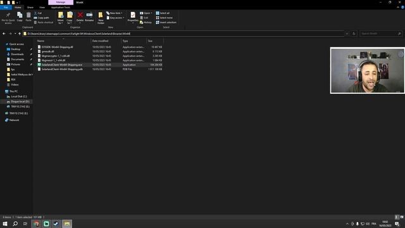Switch to the Share tab

(30, 8)
